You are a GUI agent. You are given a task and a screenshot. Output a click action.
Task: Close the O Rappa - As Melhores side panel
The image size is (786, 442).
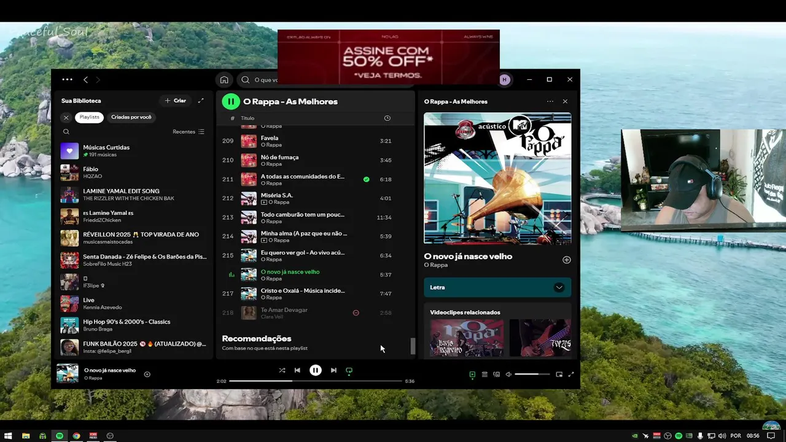click(565, 102)
